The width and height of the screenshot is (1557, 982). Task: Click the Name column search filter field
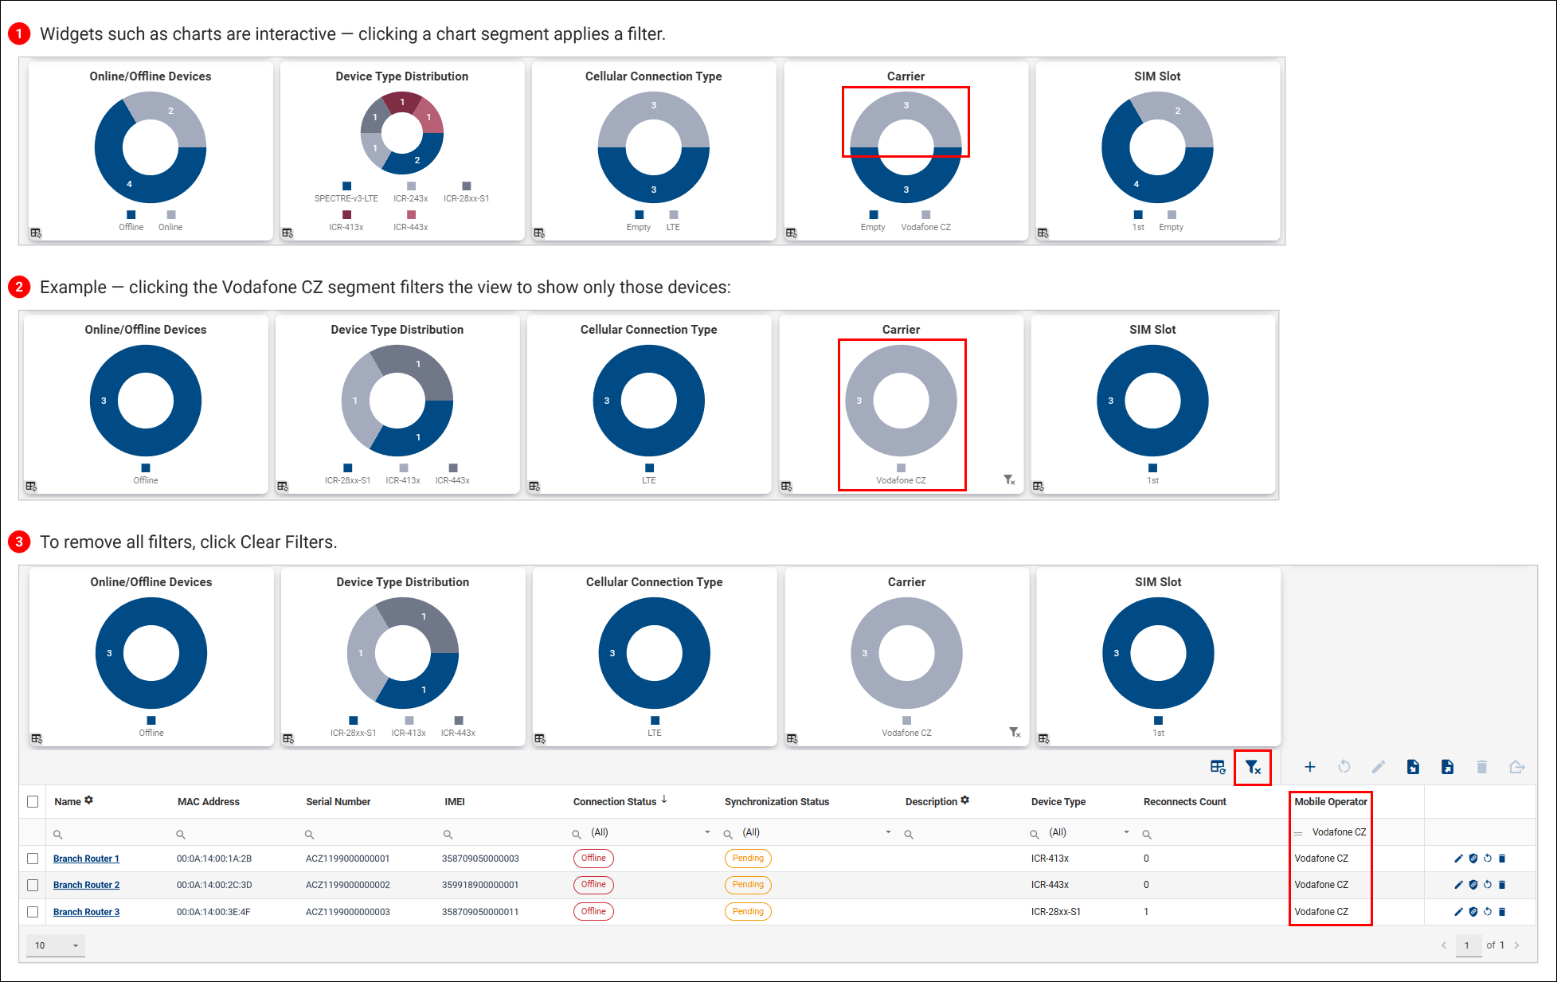(x=108, y=834)
